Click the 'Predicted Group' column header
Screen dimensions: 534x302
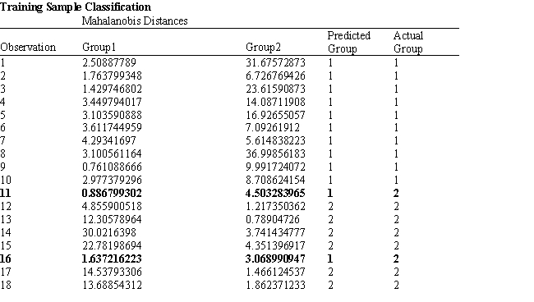[x=348, y=42]
